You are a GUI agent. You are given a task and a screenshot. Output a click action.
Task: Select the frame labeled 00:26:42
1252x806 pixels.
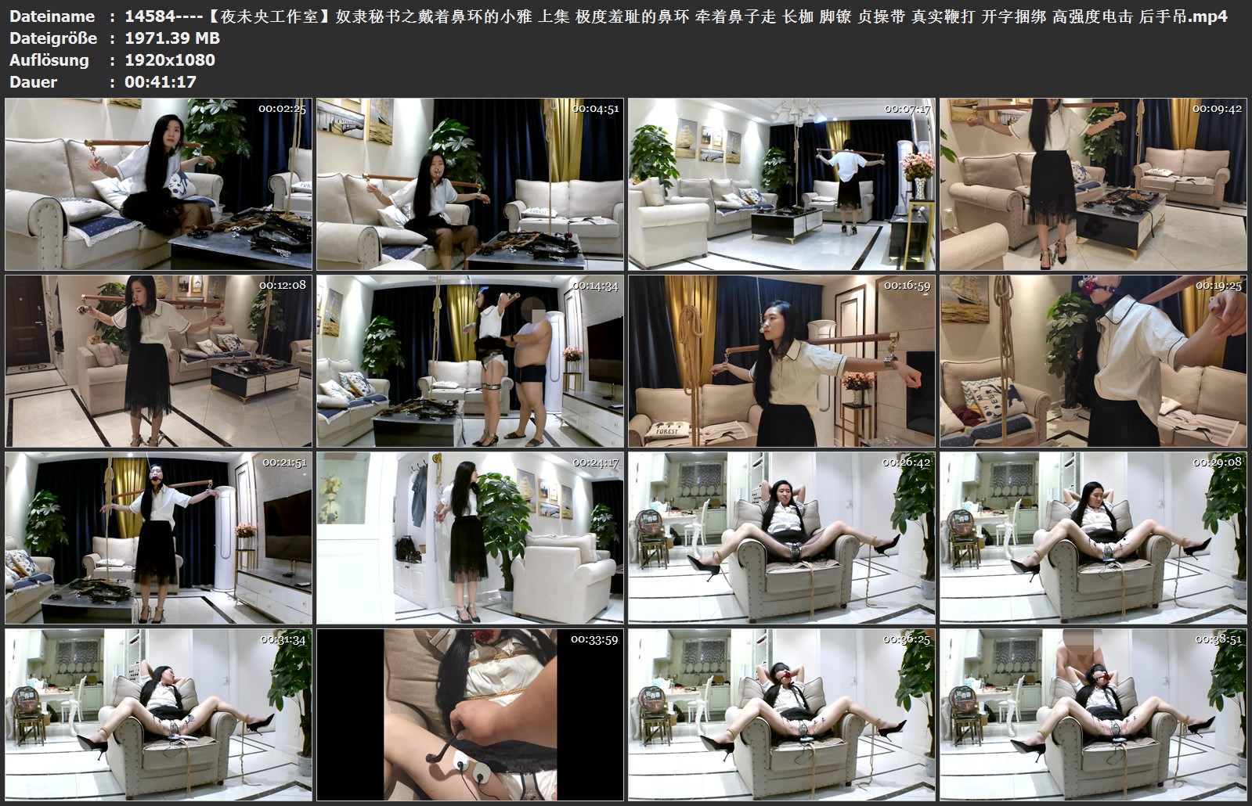(781, 538)
